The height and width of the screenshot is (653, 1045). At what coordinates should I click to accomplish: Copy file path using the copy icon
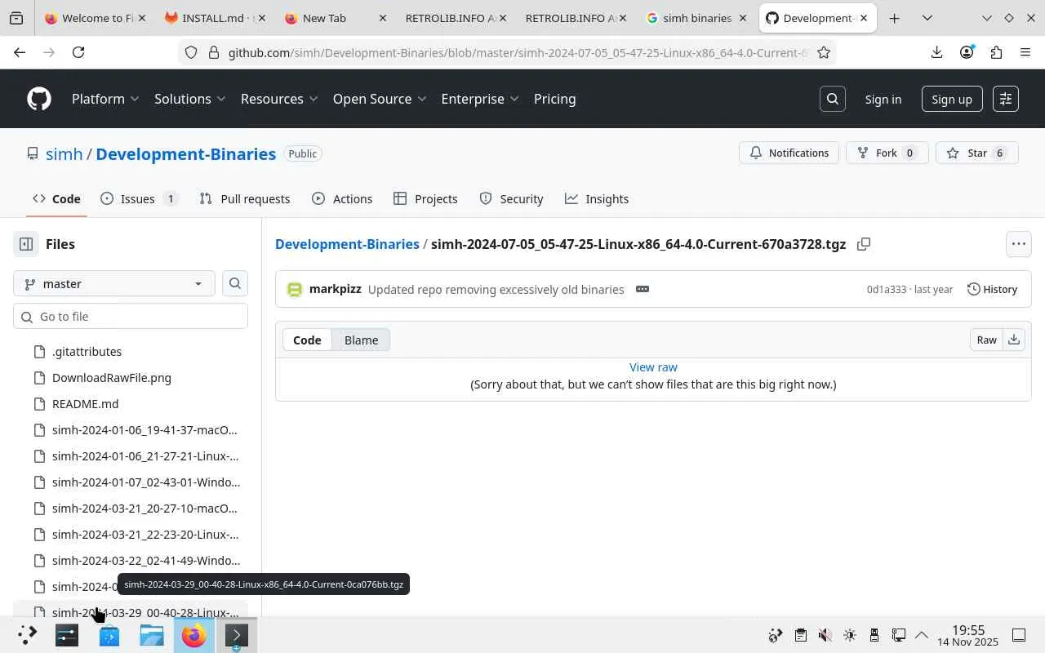(x=863, y=244)
